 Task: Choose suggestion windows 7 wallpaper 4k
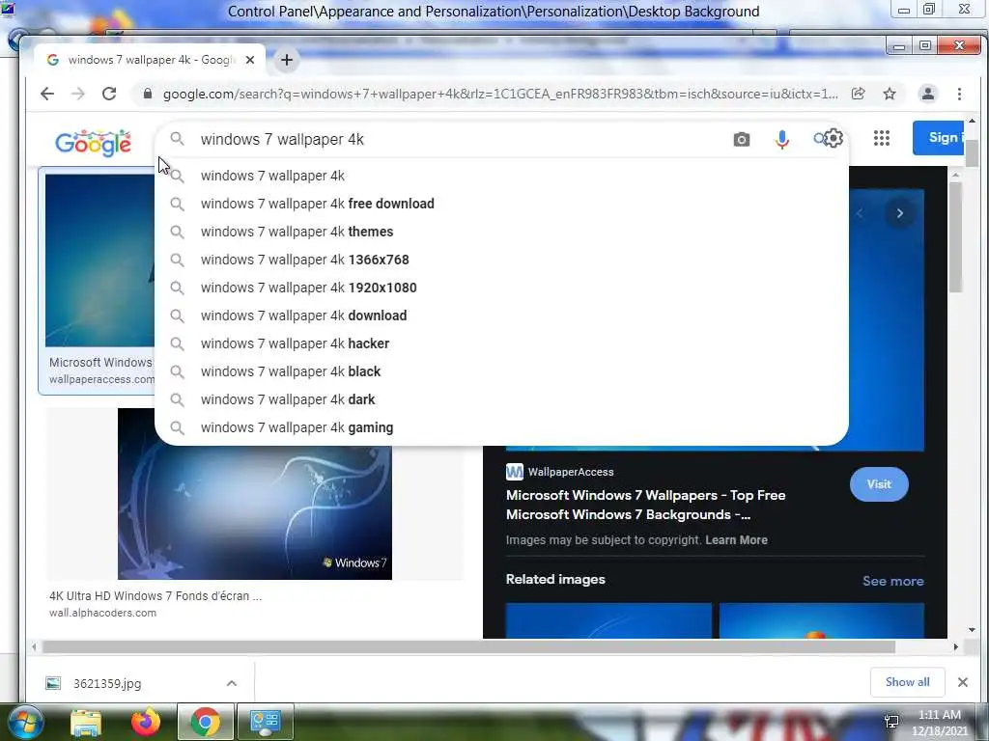click(x=501, y=176)
